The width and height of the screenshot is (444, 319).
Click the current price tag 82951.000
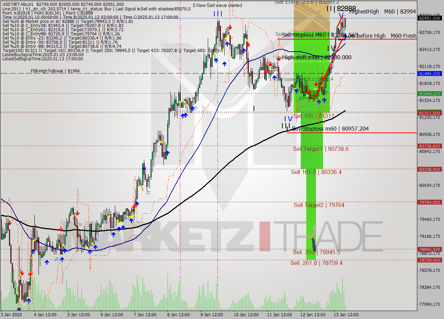[x=430, y=18]
